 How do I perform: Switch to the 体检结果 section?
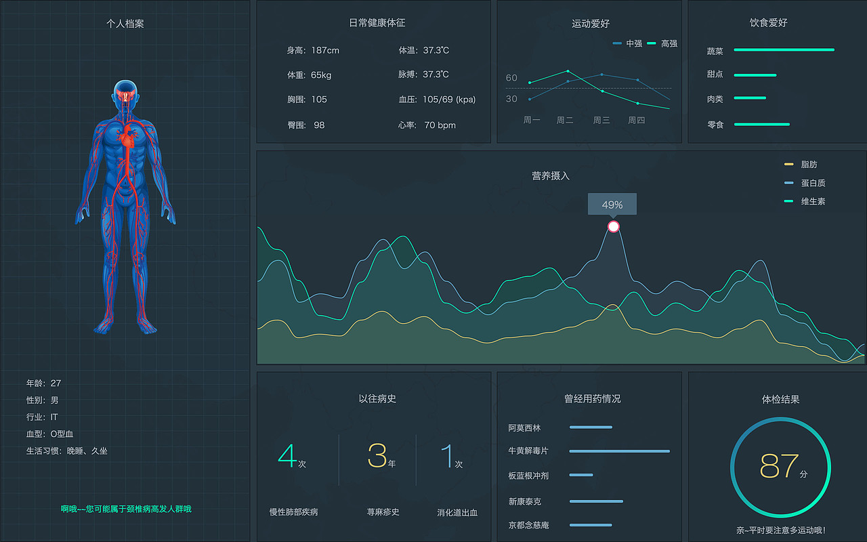pos(780,399)
